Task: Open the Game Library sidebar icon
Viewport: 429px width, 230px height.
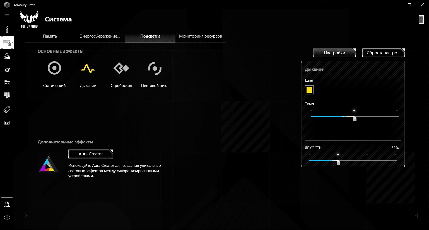Action: 7,83
